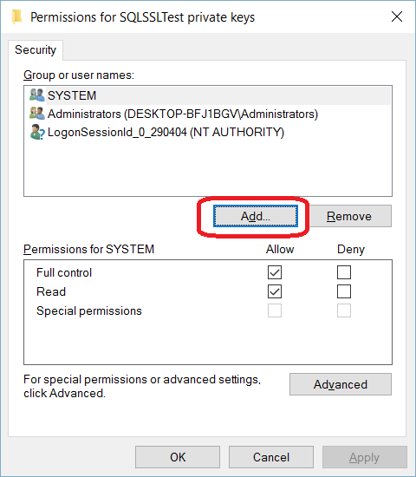Click the Administrators group icon
The height and width of the screenshot is (477, 416).
click(37, 114)
